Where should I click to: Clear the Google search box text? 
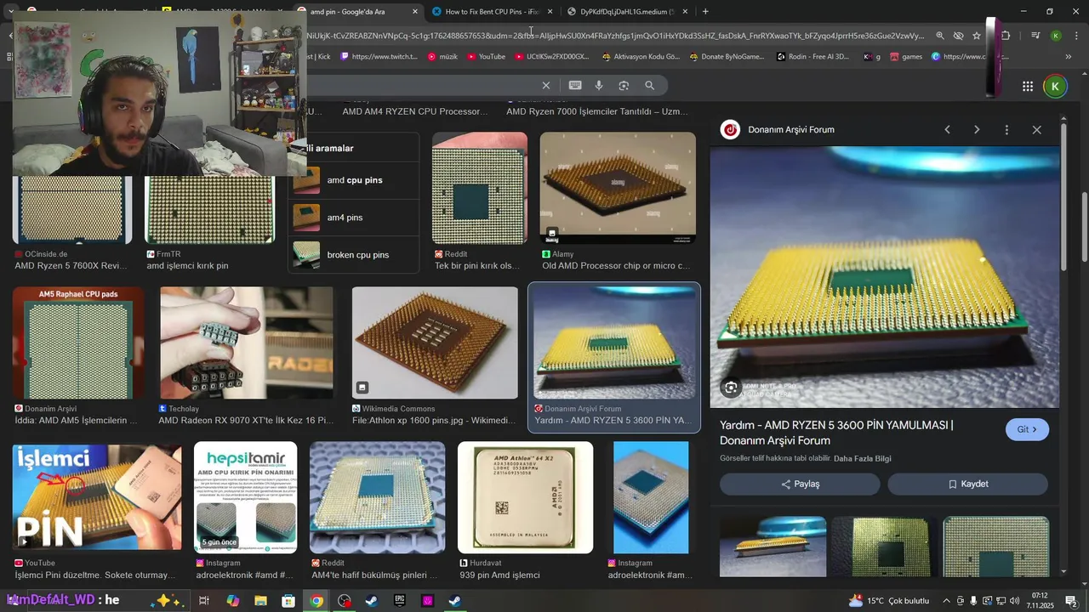(546, 85)
